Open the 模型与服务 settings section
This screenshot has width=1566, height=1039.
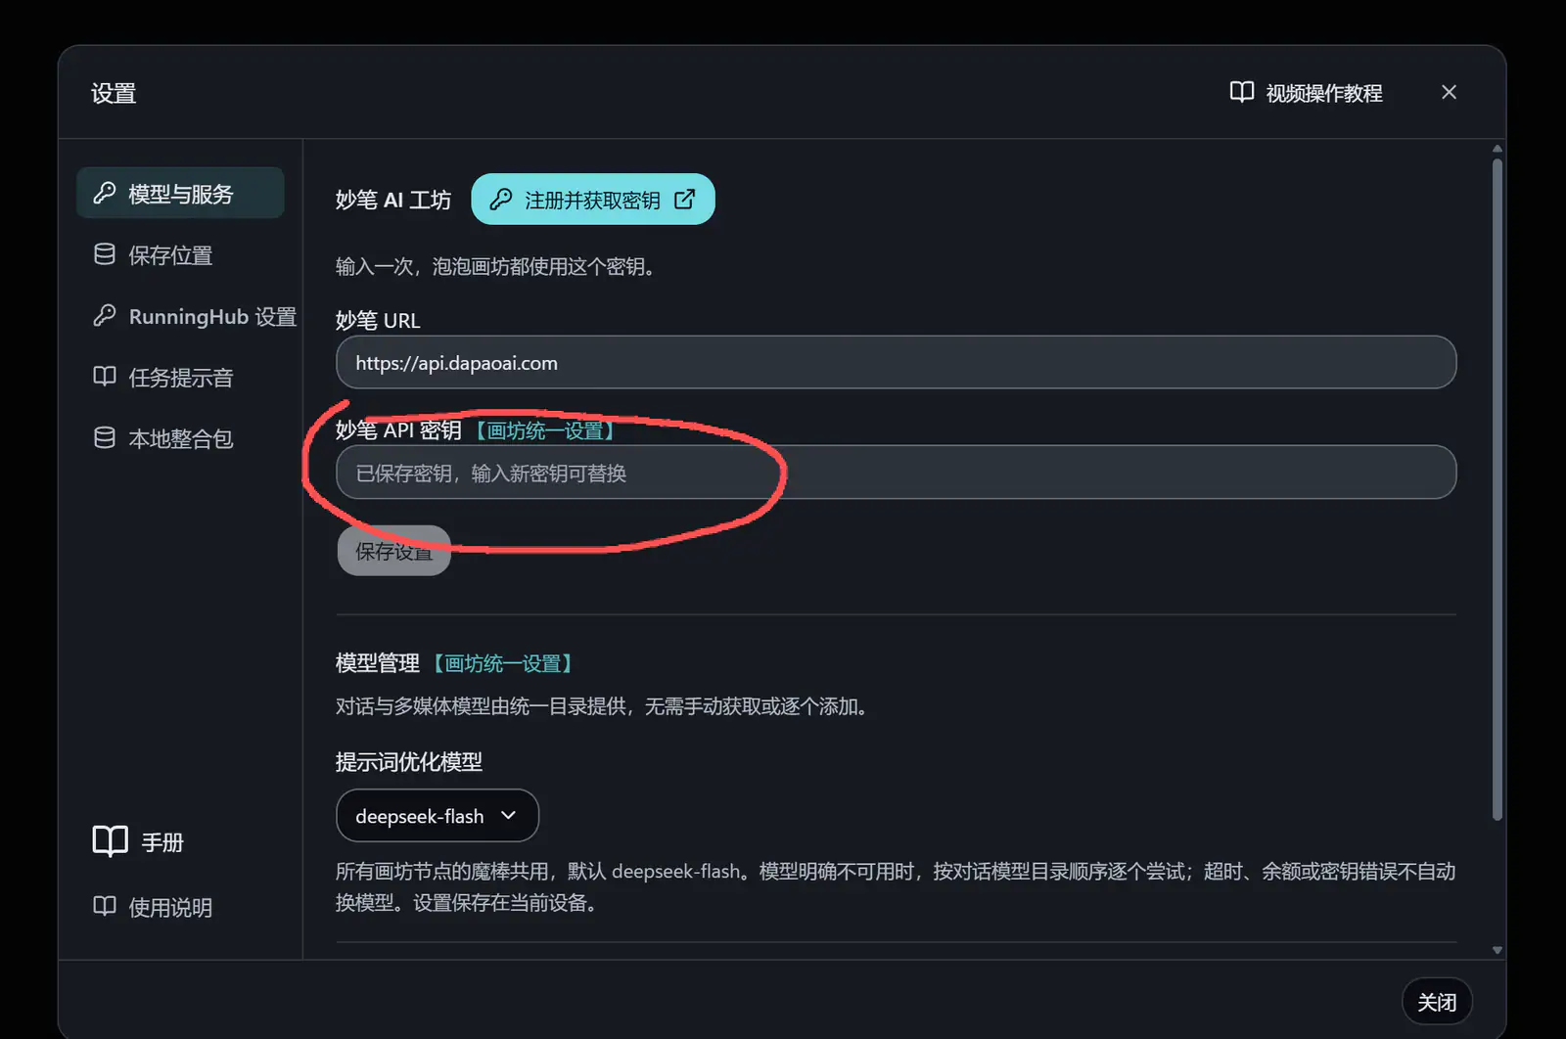click(180, 193)
